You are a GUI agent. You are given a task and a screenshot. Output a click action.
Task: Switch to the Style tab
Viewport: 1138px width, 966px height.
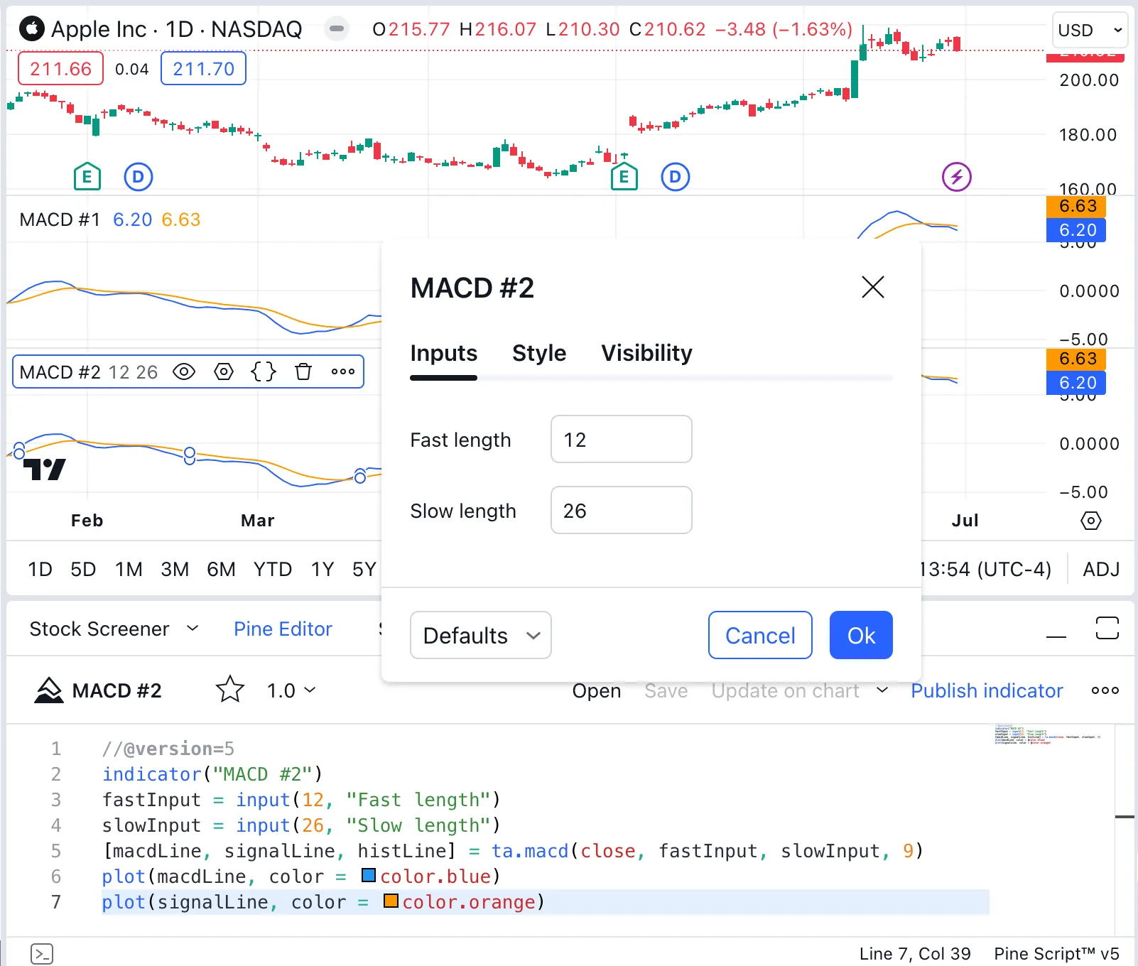[539, 353]
